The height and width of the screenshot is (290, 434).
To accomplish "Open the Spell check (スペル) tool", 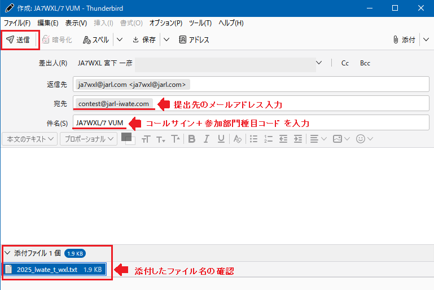I will (96, 40).
